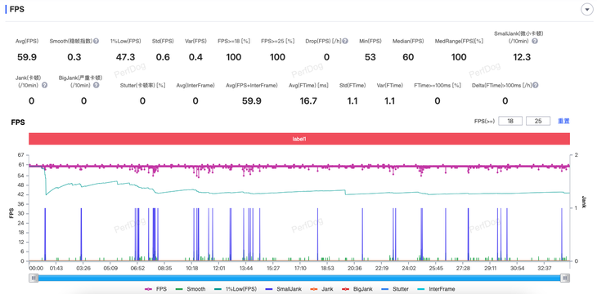Click the MedRange(FPS)[%] label
The height and width of the screenshot is (294, 597).
pos(459,41)
